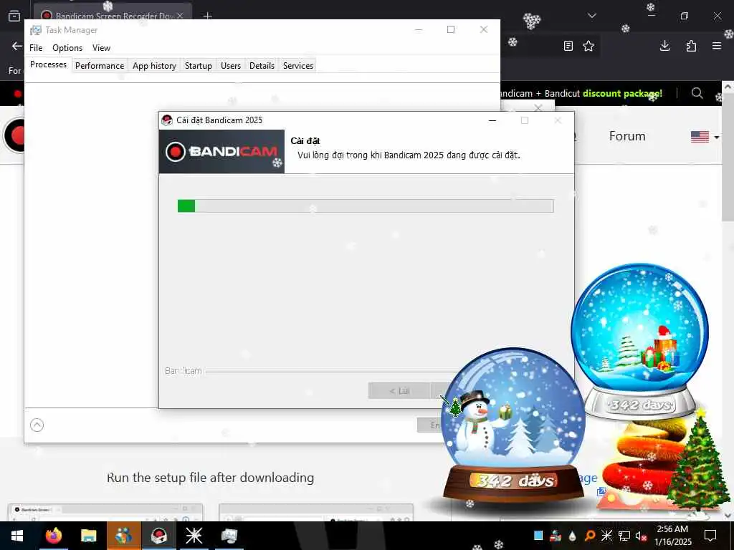
Task: Click the green discount package link
Action: click(622, 93)
